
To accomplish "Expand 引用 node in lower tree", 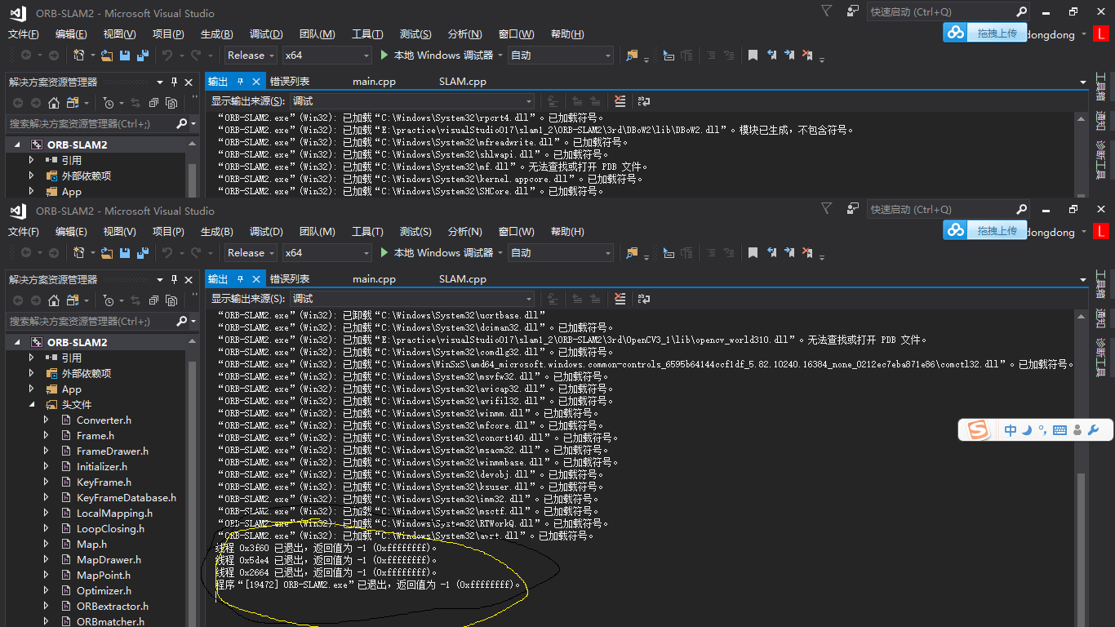I will pos(32,358).
